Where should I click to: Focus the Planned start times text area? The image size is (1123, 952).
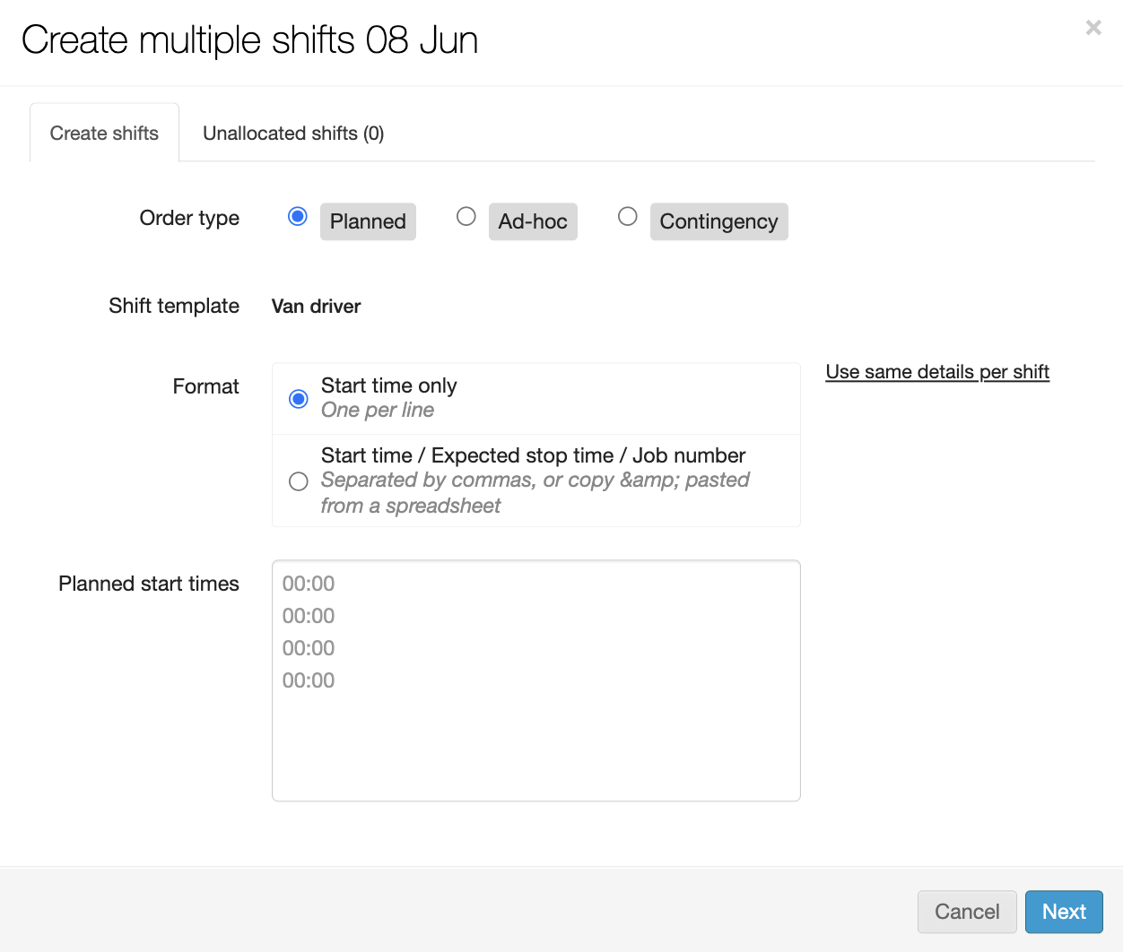pos(535,717)
